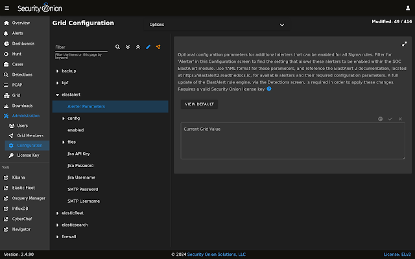Open the InfluxDB tool
This screenshot has width=415, height=259.
[x=25, y=208]
